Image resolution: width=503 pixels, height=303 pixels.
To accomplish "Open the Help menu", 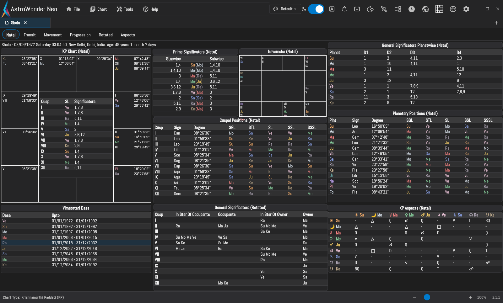I will point(150,9).
